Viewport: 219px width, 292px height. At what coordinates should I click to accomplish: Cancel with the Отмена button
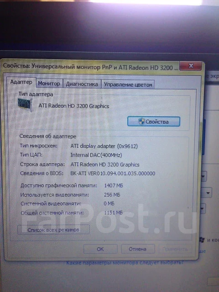(x=138, y=249)
